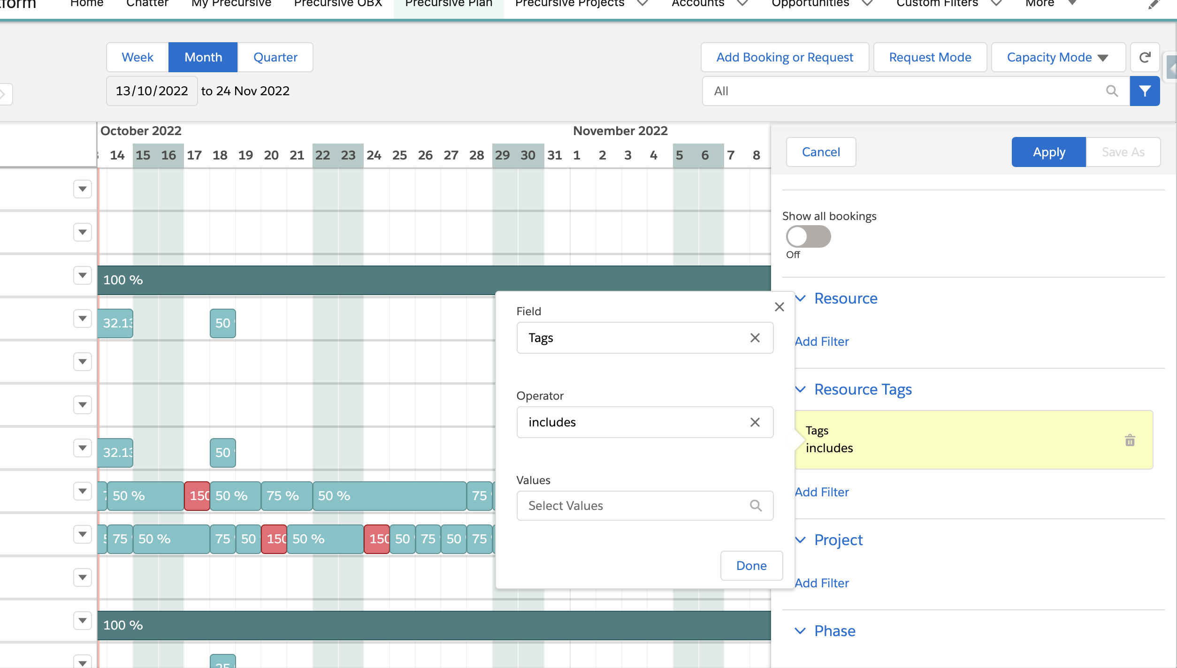Image resolution: width=1177 pixels, height=668 pixels.
Task: Open the Opportunities menu dropdown
Action: click(x=866, y=4)
